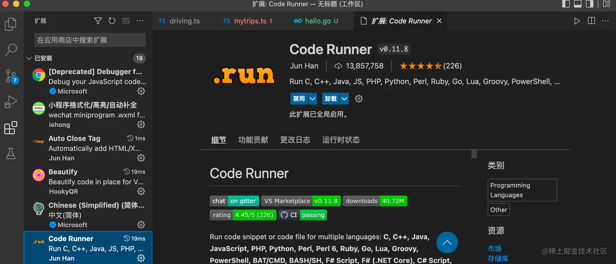The width and height of the screenshot is (616, 264).
Task: Click the 禁用 button
Action: pyautogui.click(x=299, y=99)
